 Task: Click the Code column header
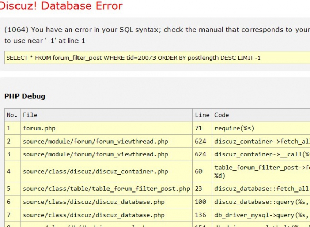(x=261, y=115)
